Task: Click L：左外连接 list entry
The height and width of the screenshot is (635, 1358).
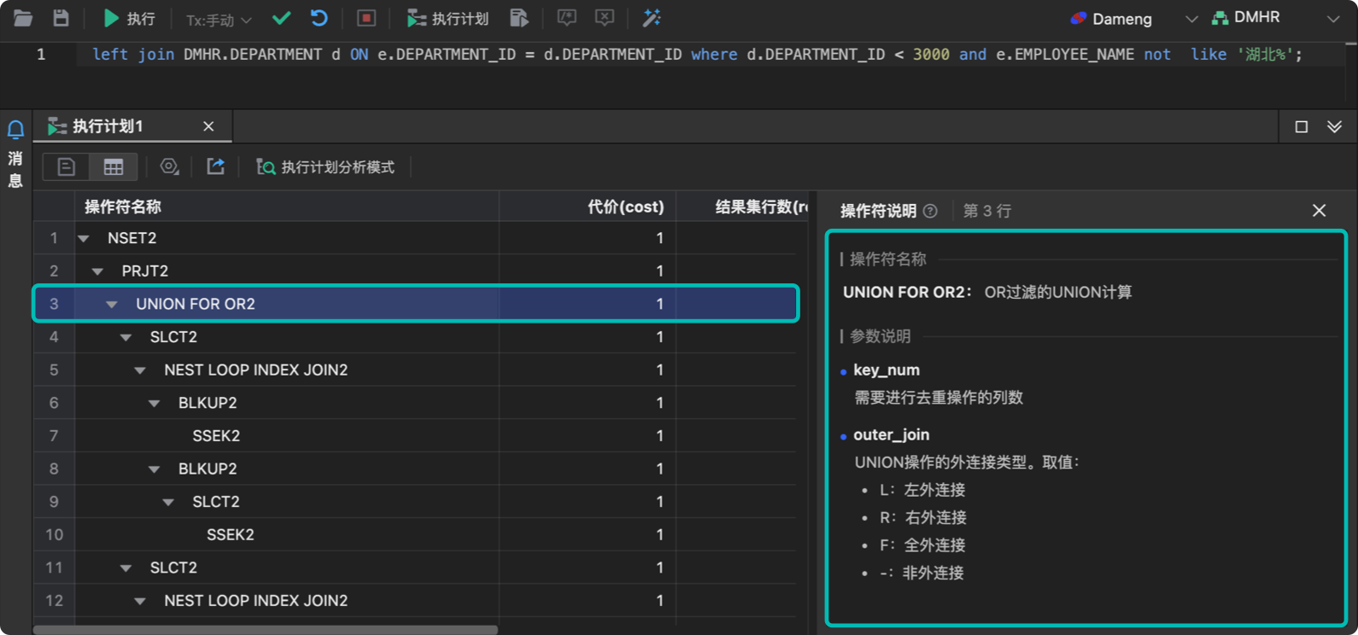Action: [922, 491]
